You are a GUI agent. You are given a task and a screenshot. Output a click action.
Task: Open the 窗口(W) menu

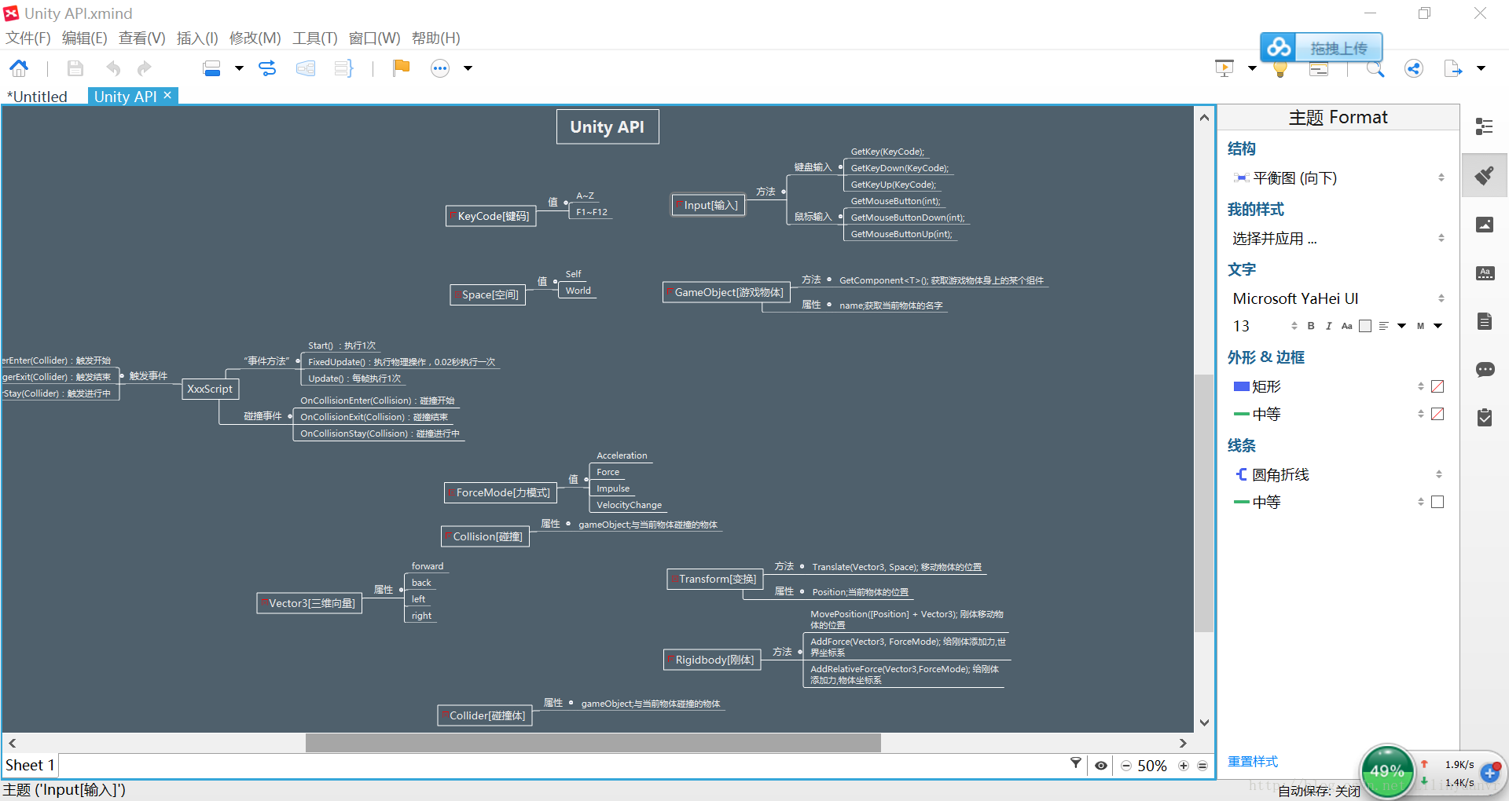tap(374, 38)
